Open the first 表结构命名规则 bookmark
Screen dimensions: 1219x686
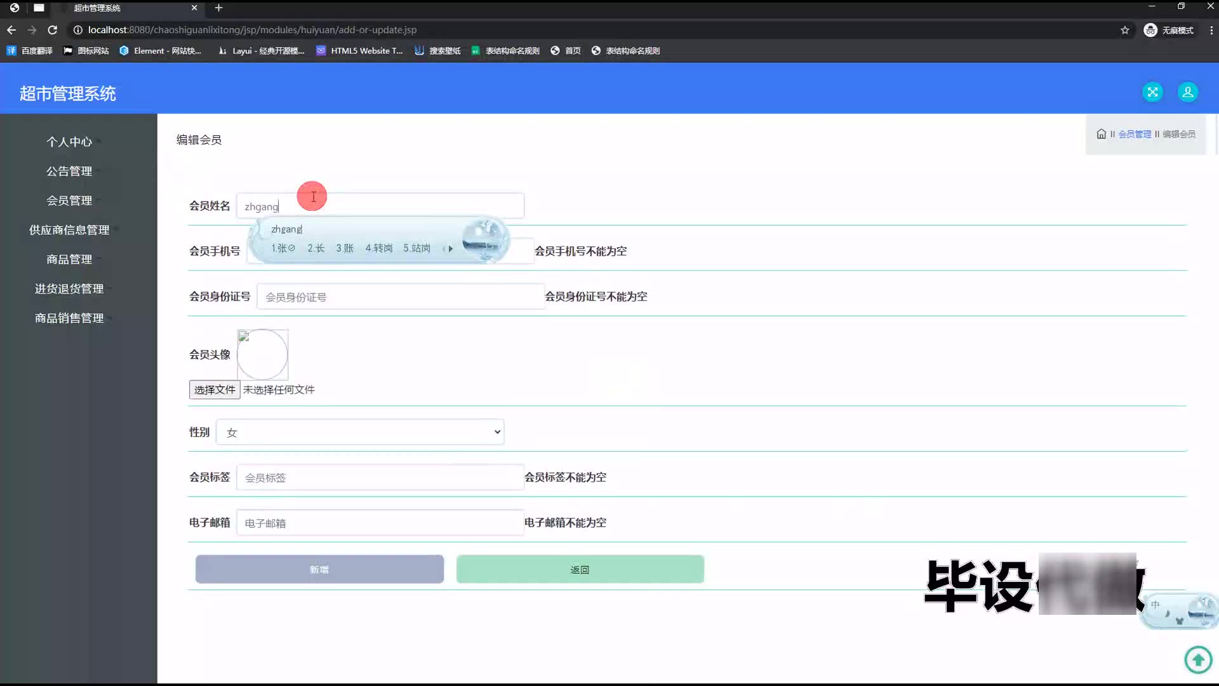click(505, 51)
